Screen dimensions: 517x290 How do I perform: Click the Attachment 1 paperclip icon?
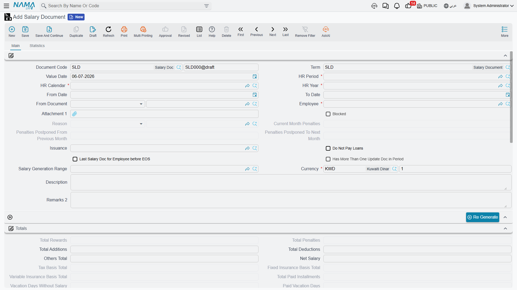click(75, 114)
